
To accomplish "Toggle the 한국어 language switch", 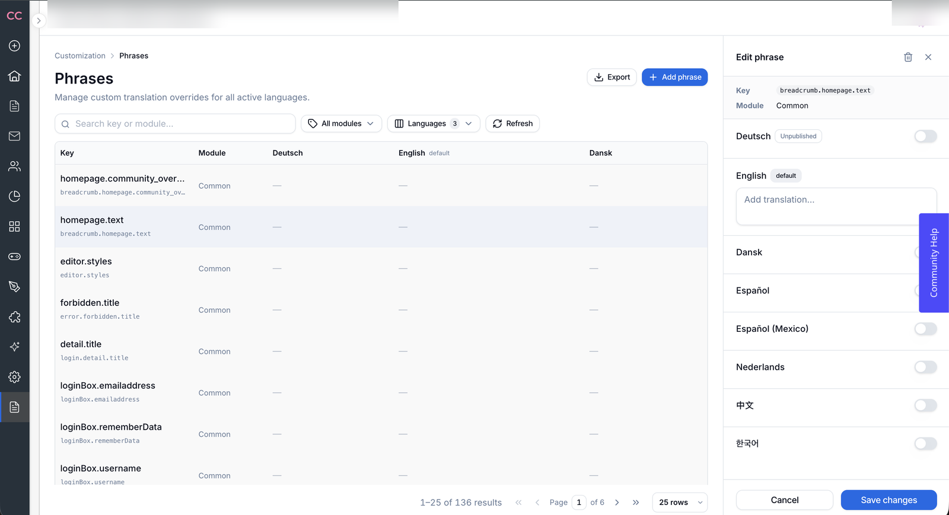I will pos(925,444).
